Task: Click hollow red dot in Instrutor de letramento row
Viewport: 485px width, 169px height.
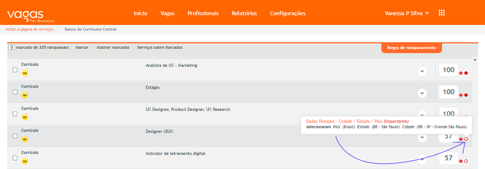Action: pyautogui.click(x=466, y=161)
